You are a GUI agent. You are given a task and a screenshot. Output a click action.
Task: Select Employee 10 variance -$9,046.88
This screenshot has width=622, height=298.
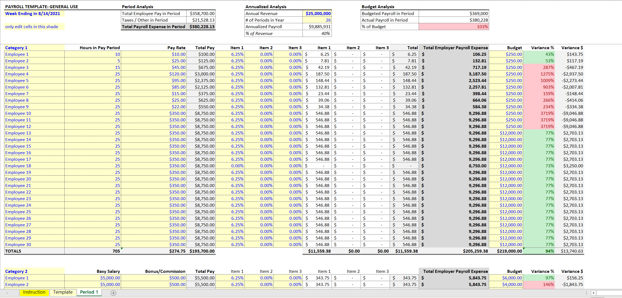pyautogui.click(x=569, y=113)
